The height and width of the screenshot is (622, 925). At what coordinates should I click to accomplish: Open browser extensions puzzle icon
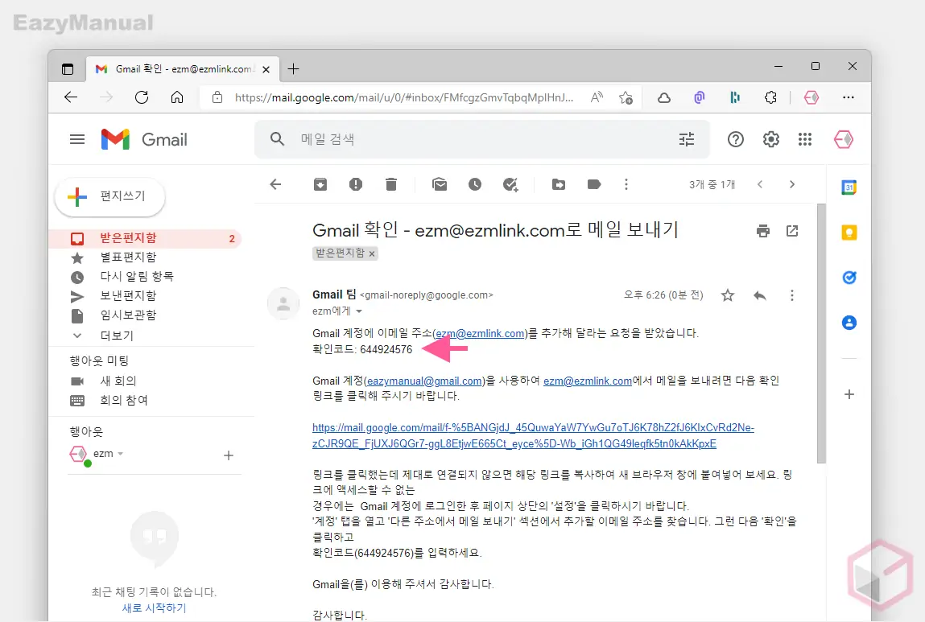(770, 97)
